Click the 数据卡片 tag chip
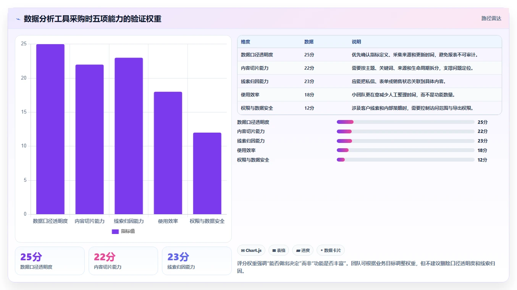This screenshot has width=517, height=290. click(x=330, y=250)
